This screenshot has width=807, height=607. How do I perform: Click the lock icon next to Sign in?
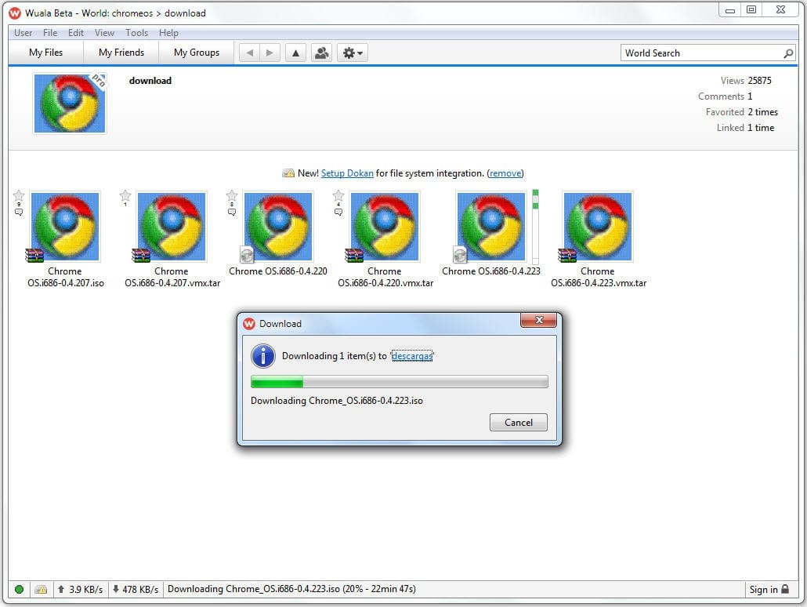(787, 589)
